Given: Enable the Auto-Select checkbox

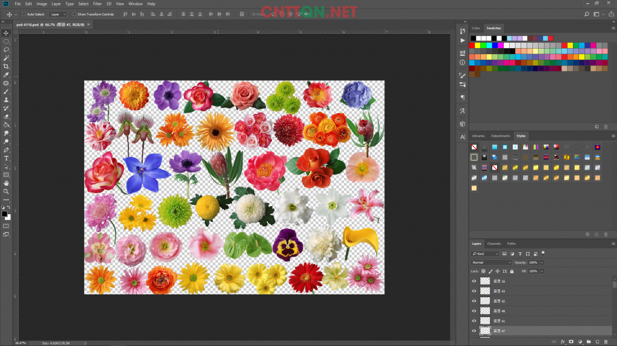Looking at the screenshot, I should point(24,14).
